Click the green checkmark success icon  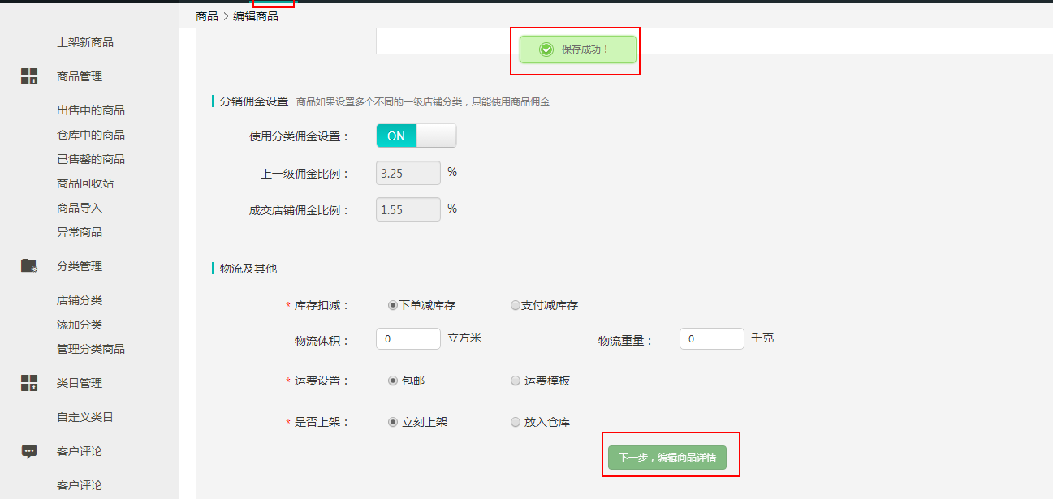[x=546, y=49]
